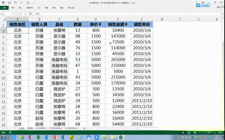Switch to the 公式 Formulas ribbon tab
This screenshot has width=225, height=140.
point(39,8)
